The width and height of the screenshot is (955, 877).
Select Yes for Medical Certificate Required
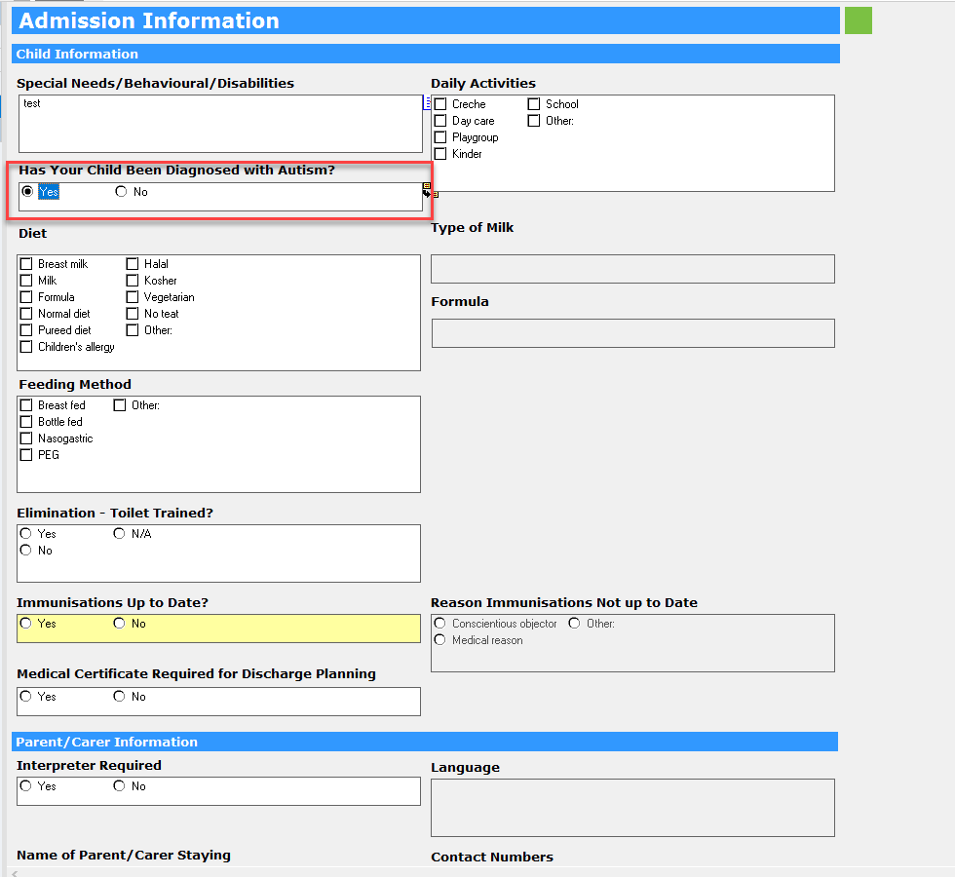25,696
